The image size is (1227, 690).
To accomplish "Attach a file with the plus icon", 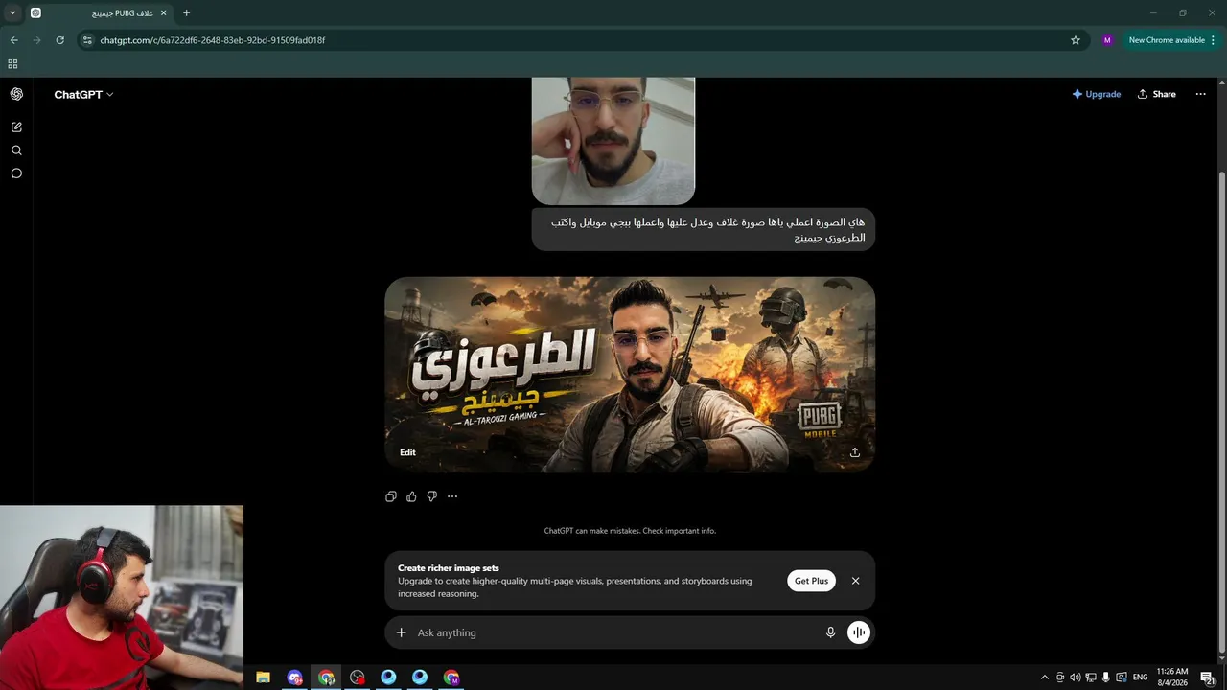I will coord(402,632).
